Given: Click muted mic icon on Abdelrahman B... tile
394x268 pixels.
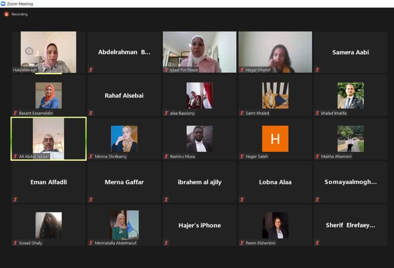Looking at the screenshot, I should tap(91, 70).
